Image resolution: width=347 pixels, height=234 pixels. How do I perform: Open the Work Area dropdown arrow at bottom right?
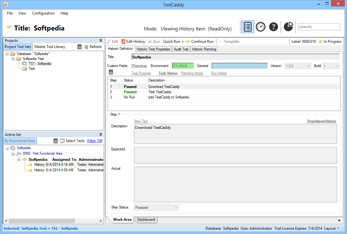[339, 220]
